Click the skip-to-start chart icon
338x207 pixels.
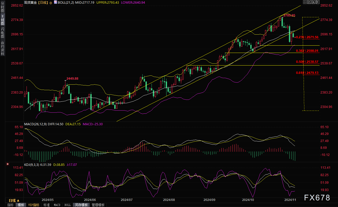(x=309, y=2)
